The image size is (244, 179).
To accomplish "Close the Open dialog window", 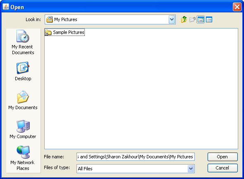I will (x=237, y=7).
